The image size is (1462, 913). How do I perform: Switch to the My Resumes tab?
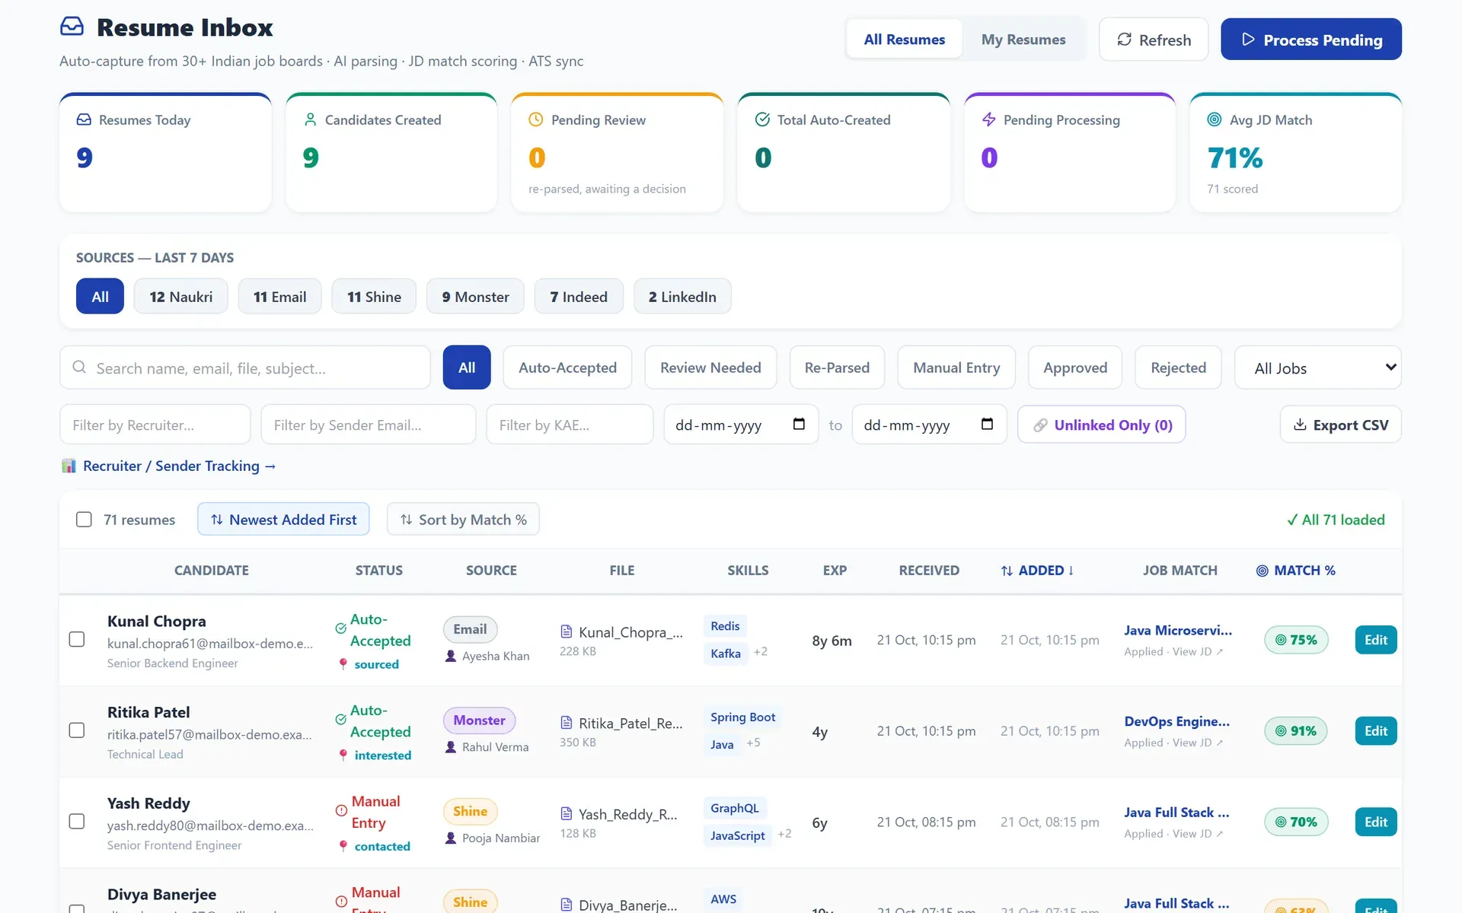pyautogui.click(x=1023, y=40)
